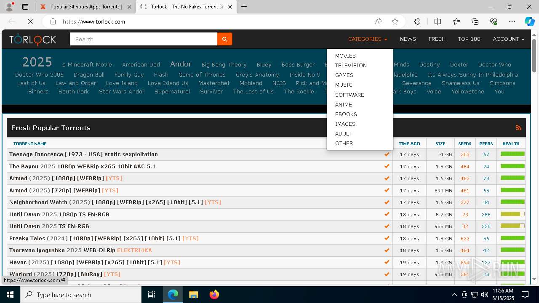Viewport: 539px width, 303px height.
Task: Select TELEVISION from the categories menu
Action: point(360,65)
